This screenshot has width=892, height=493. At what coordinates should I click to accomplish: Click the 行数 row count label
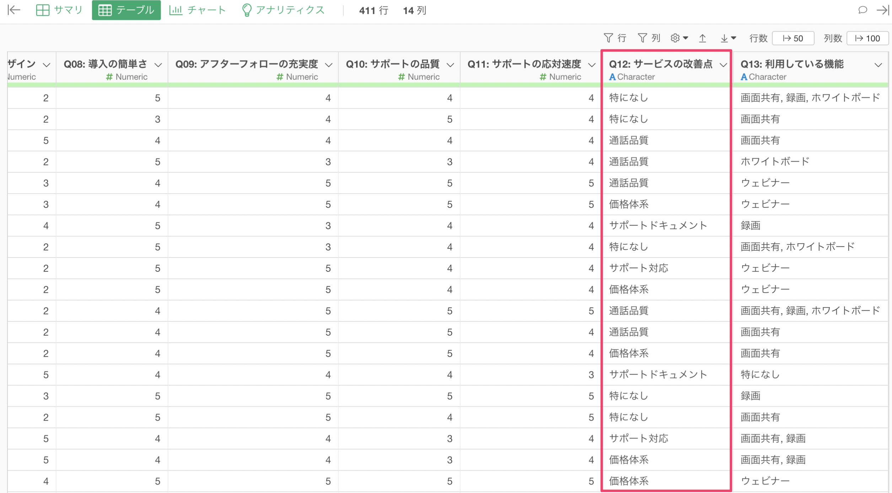coord(758,38)
